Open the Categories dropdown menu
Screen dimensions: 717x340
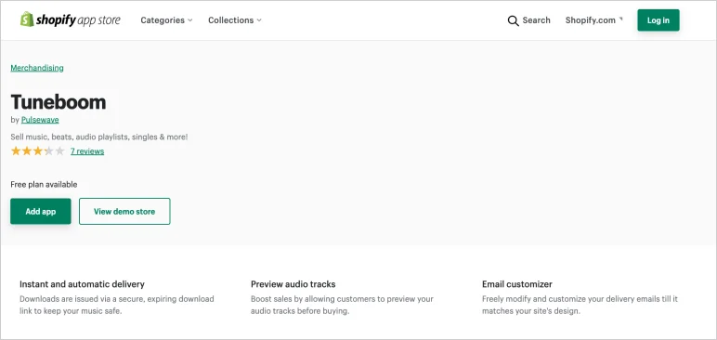166,20
